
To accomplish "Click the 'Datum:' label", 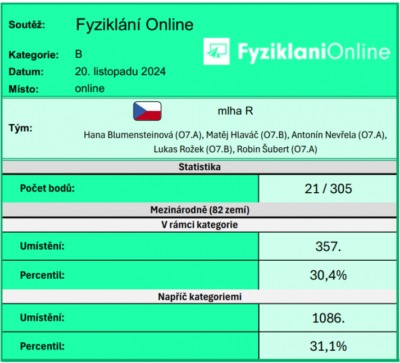I will (26, 72).
